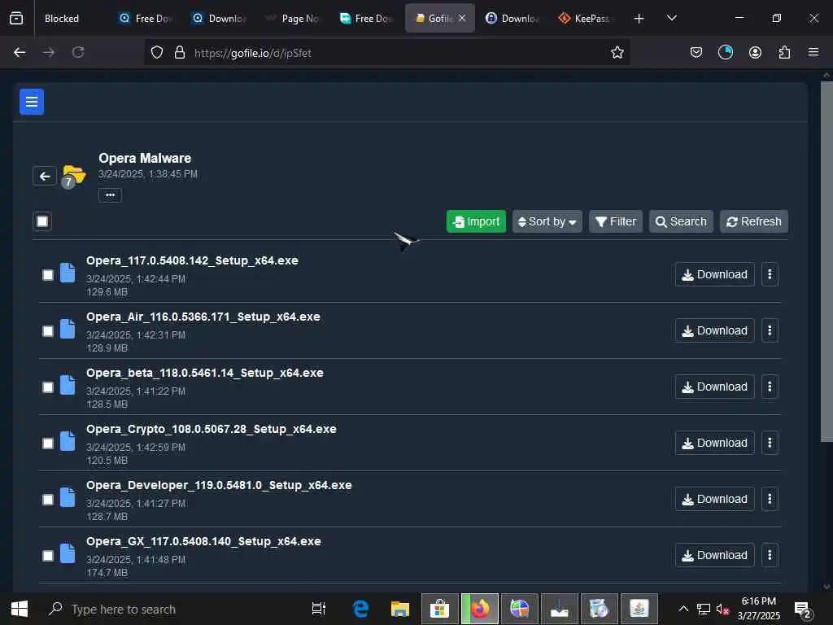Save to Pocket icon in toolbar
Viewport: 833px width, 625px height.
coord(696,52)
